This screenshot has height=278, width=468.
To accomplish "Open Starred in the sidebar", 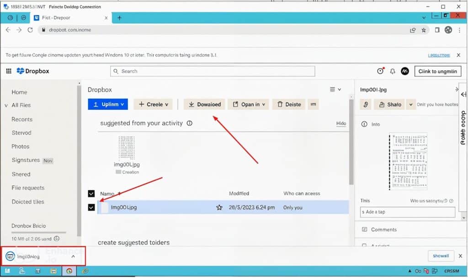I will pyautogui.click(x=21, y=133).
